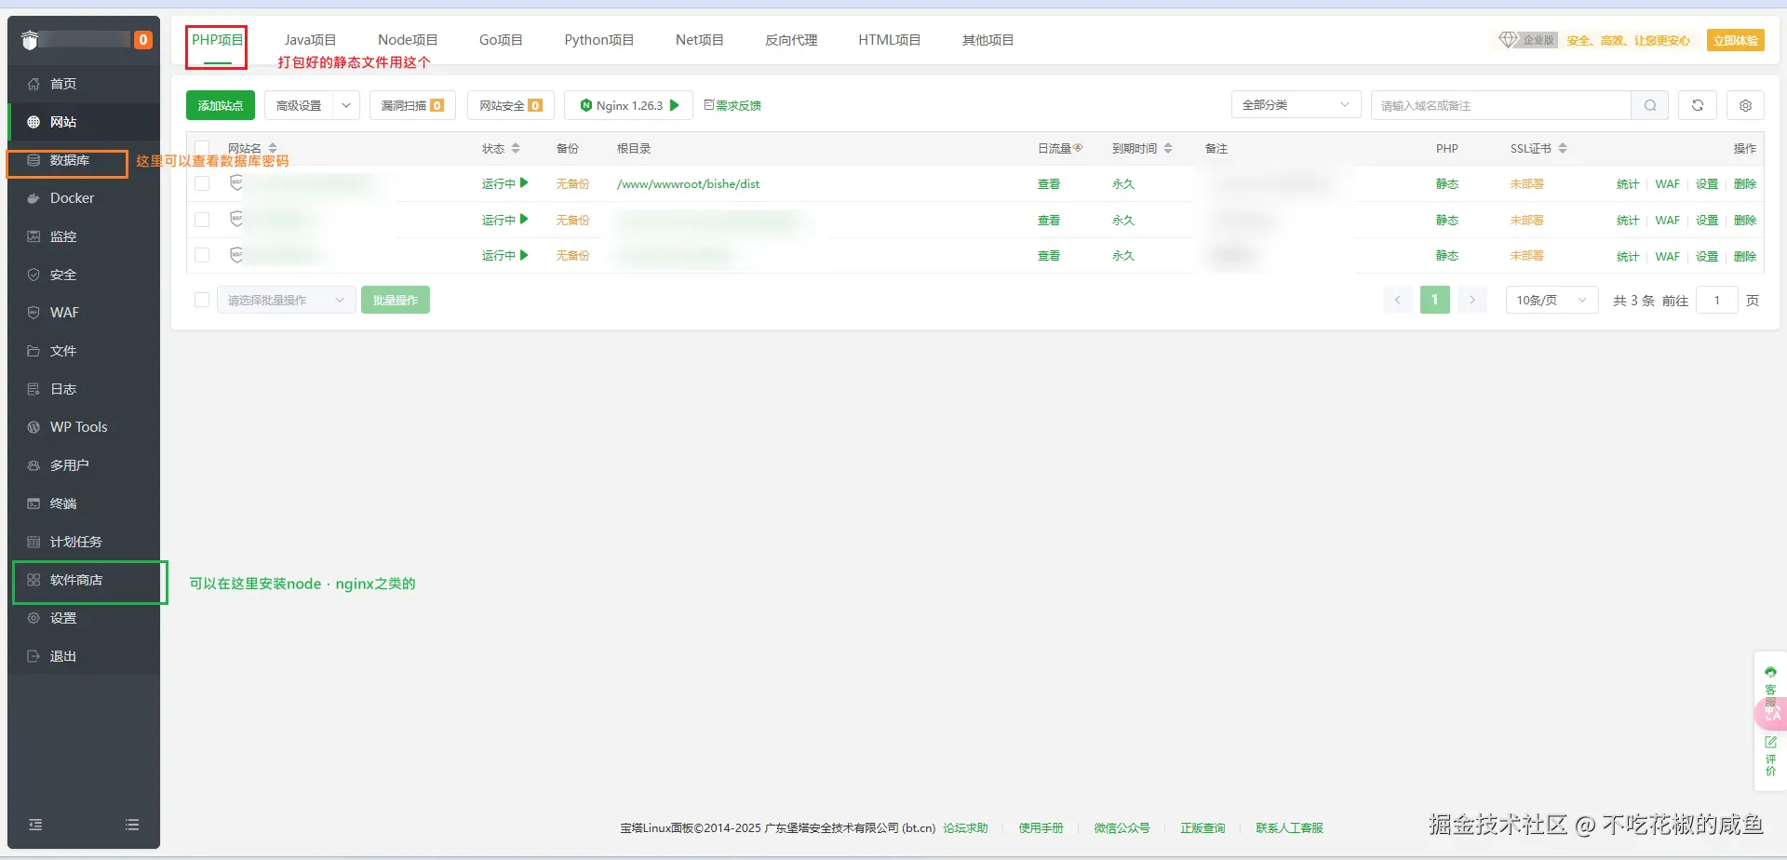Click the 退出 logout icon
The image size is (1787, 860).
pos(34,656)
